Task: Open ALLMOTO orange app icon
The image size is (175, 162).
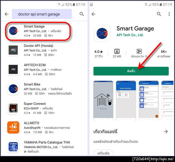Action: point(13,127)
